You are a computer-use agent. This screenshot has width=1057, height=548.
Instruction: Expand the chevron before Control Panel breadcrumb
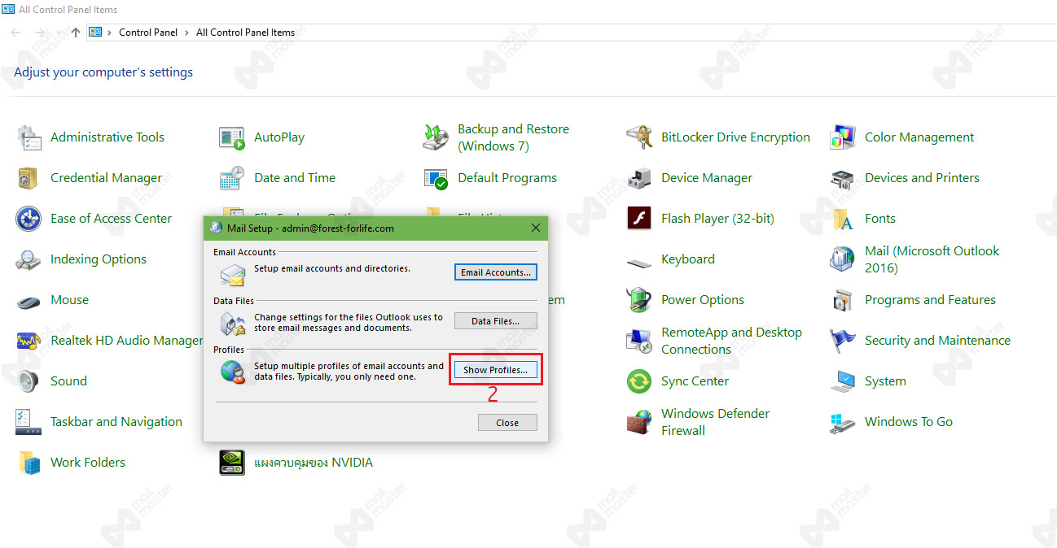point(109,33)
